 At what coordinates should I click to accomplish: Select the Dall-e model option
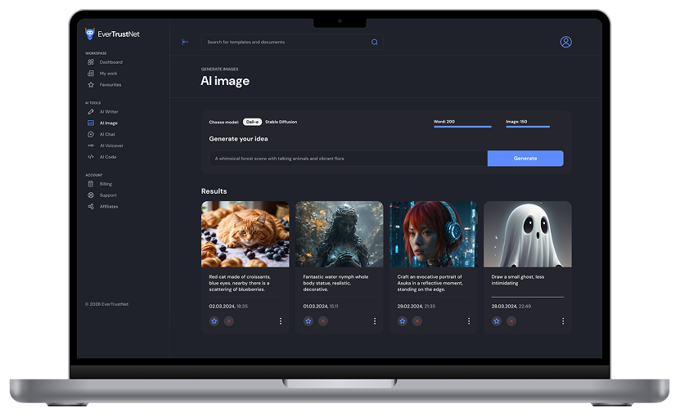tap(251, 122)
